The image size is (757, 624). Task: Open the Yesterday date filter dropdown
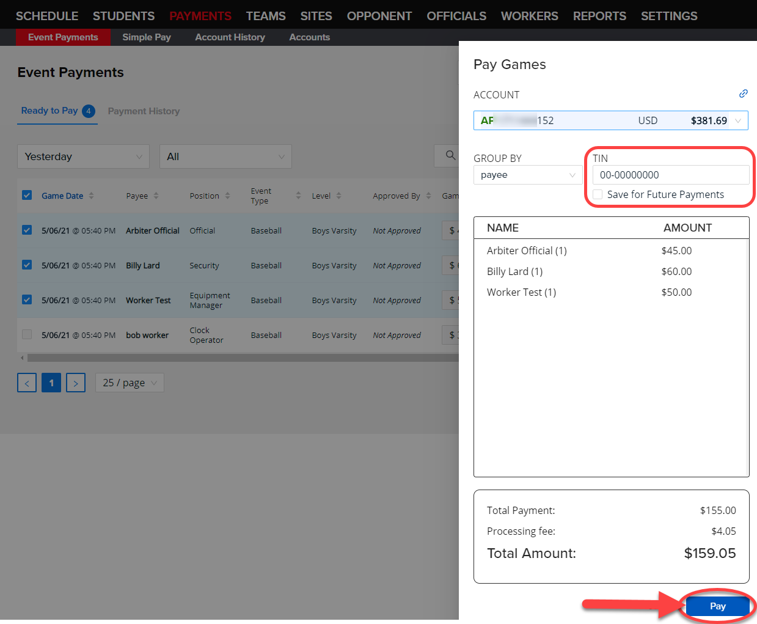coord(83,156)
